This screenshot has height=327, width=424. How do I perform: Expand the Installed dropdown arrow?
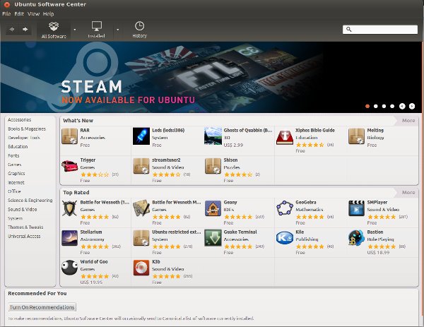[117, 30]
